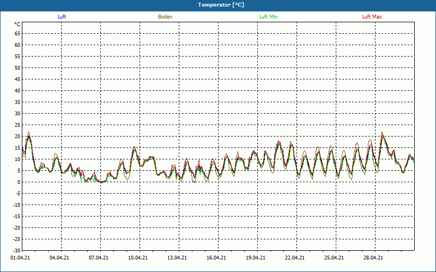Click the 55 y-axis label
The height and width of the screenshot is (272, 436).
click(17, 57)
